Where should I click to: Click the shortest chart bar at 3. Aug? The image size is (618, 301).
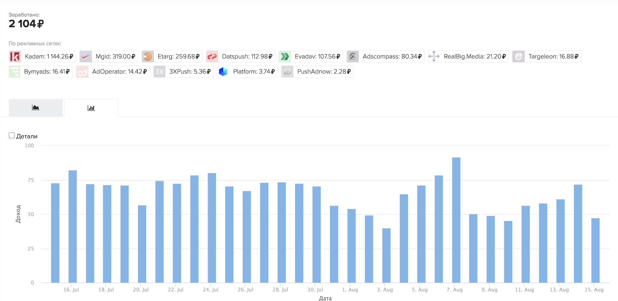(x=387, y=256)
